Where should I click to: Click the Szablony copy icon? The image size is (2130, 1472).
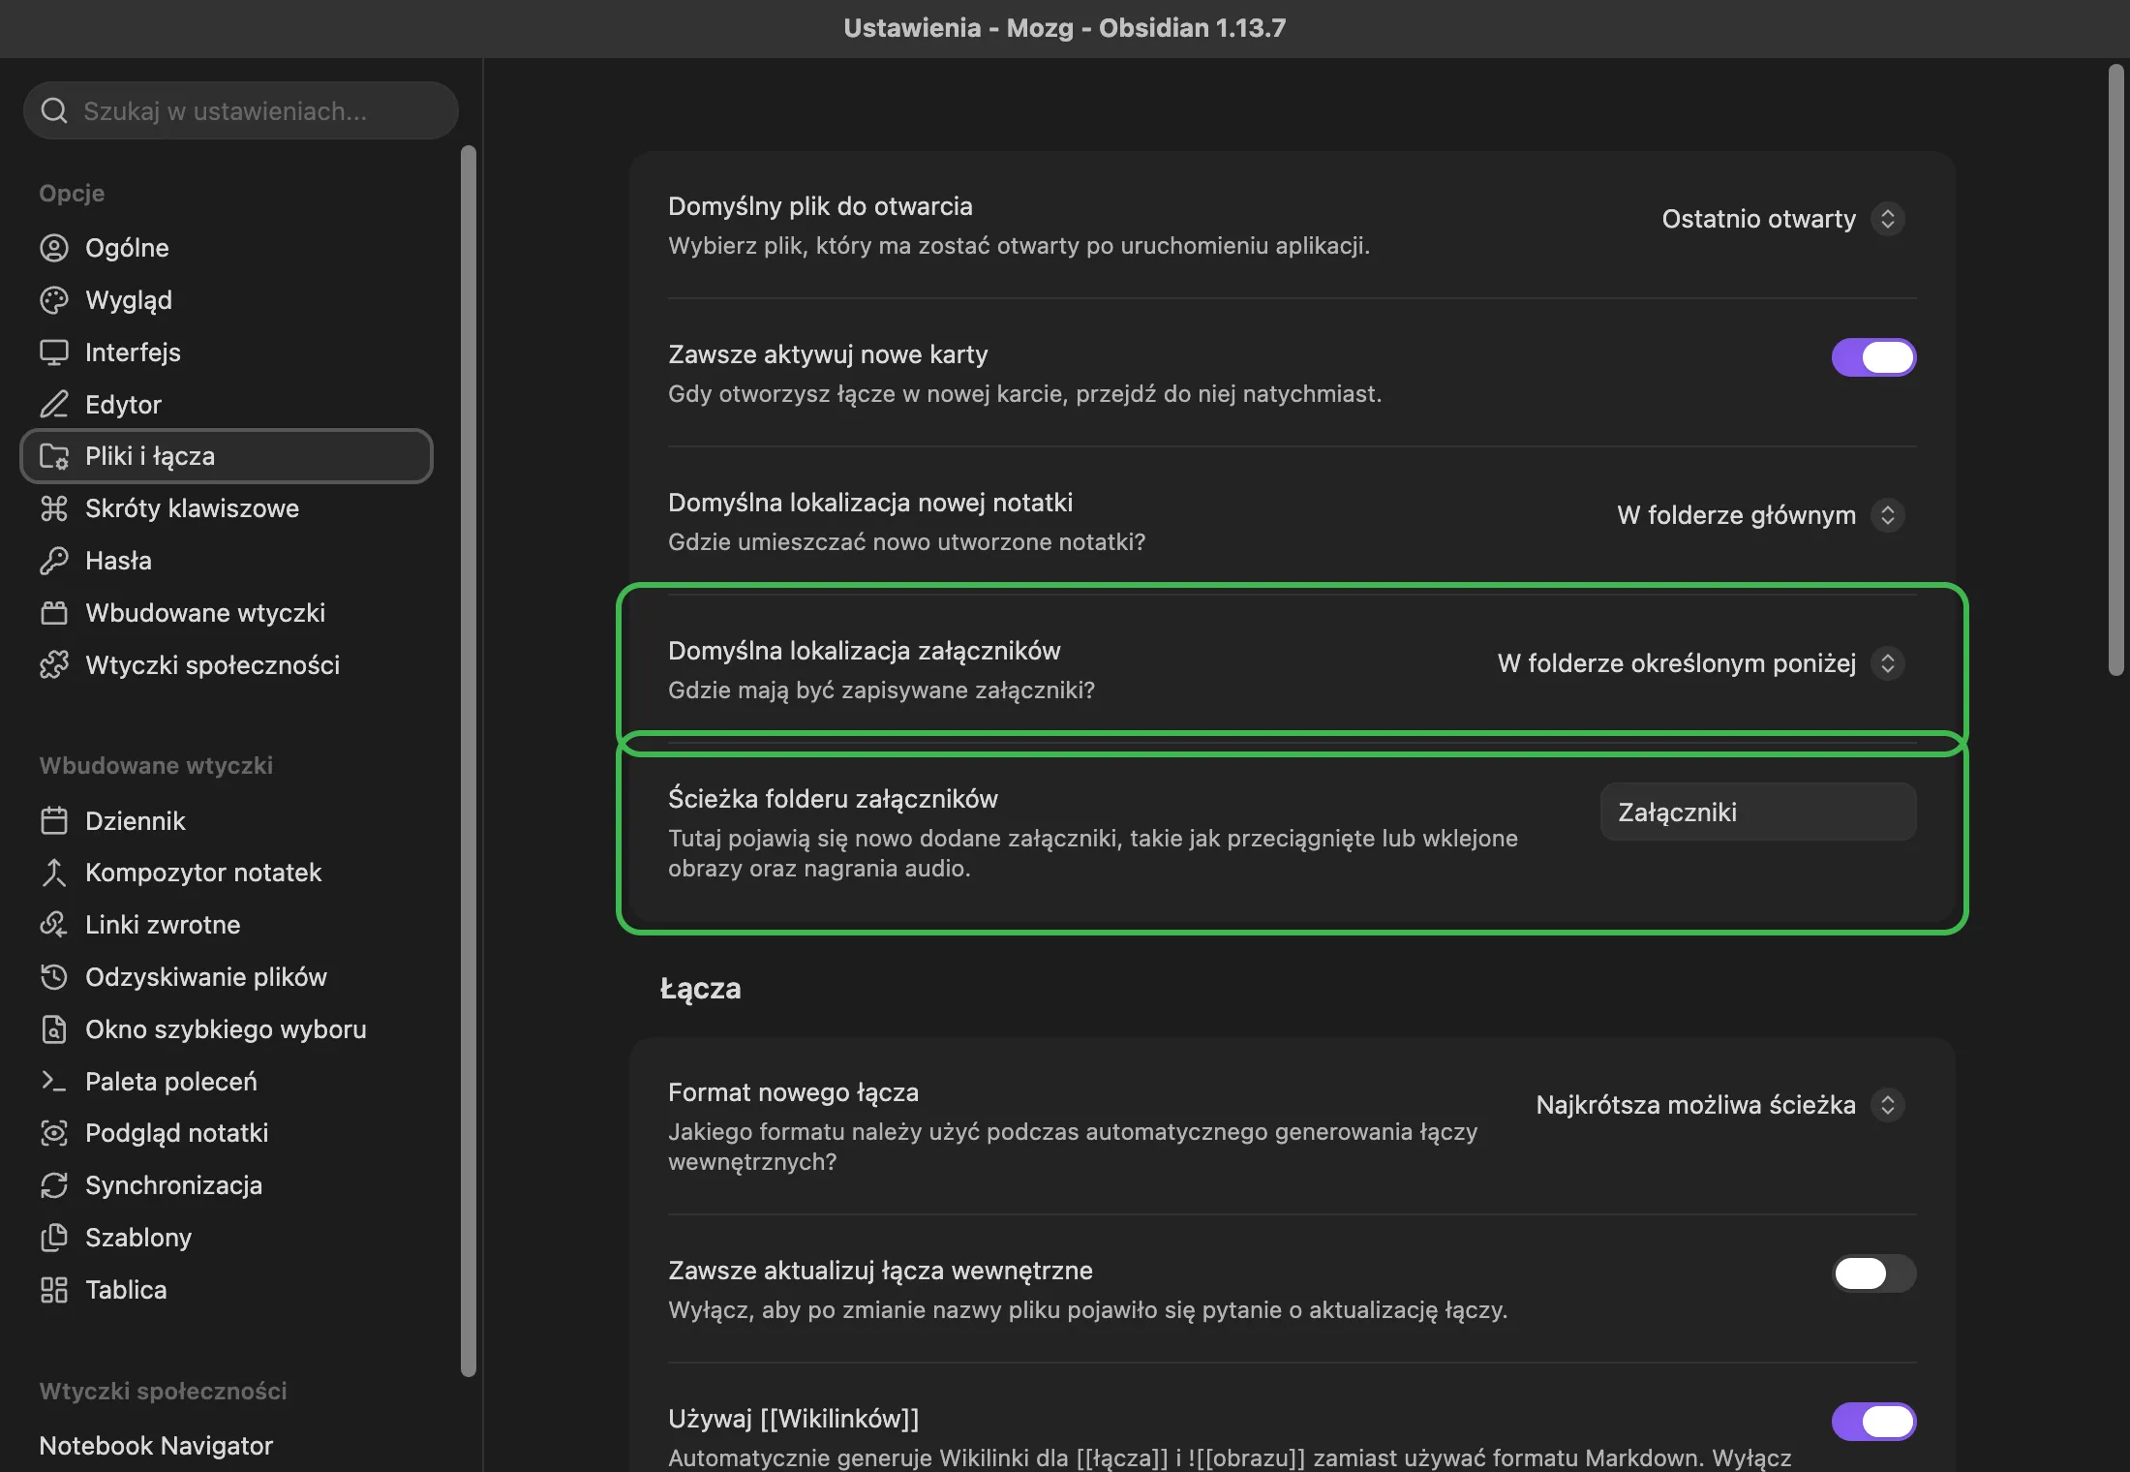(54, 1238)
